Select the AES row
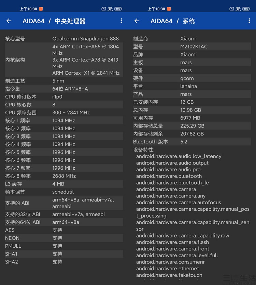256x285 pixels. [x=64, y=230]
